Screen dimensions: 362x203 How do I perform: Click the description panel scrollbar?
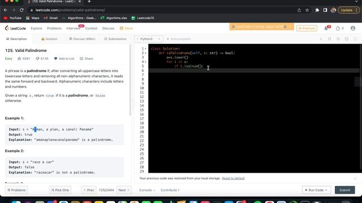coord(131,81)
